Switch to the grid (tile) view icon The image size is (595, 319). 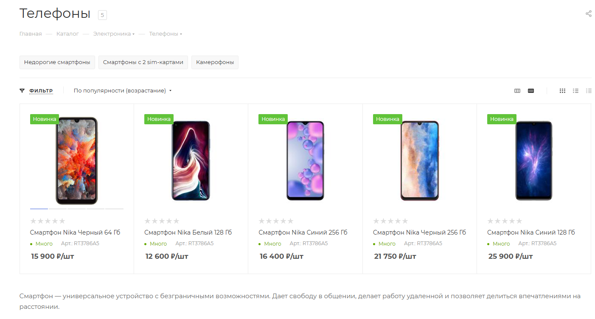click(562, 91)
